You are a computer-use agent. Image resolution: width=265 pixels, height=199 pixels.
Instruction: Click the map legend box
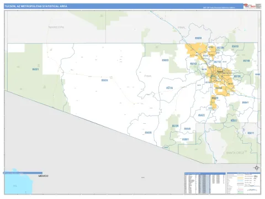click(x=243, y=183)
